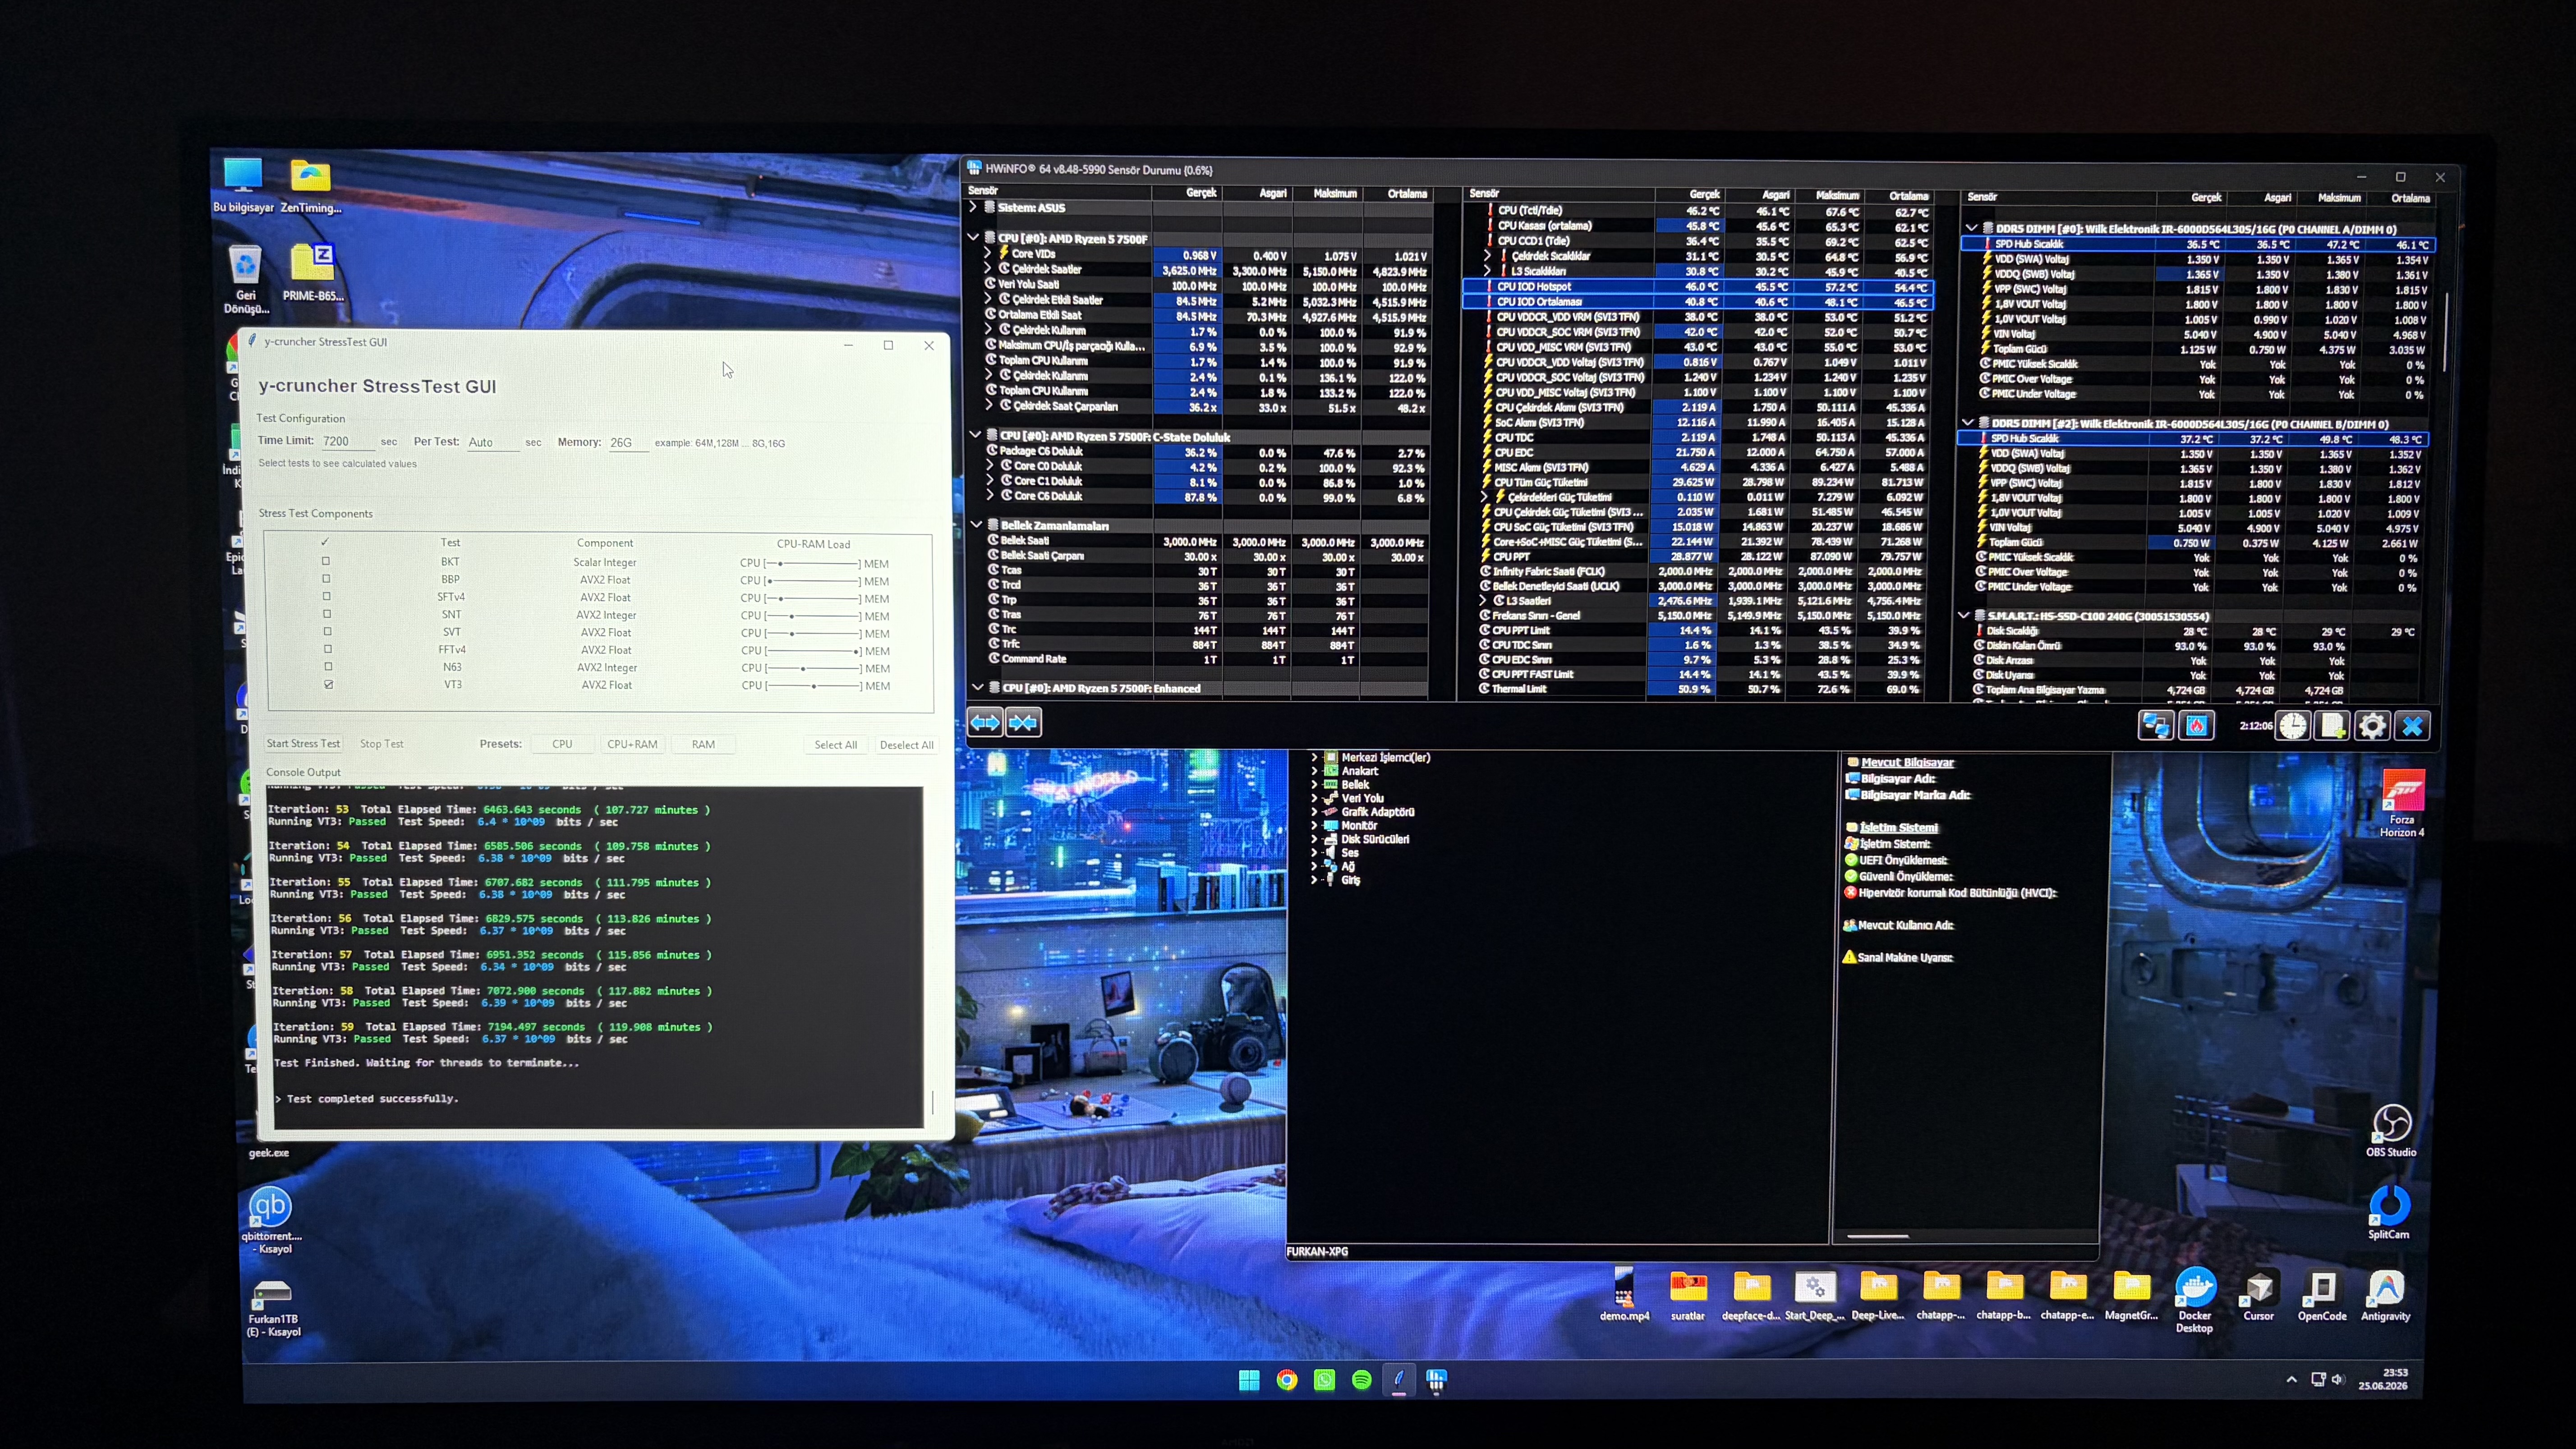Enable the BBP test checkbox
Viewport: 2576px width, 1449px height.
326,579
